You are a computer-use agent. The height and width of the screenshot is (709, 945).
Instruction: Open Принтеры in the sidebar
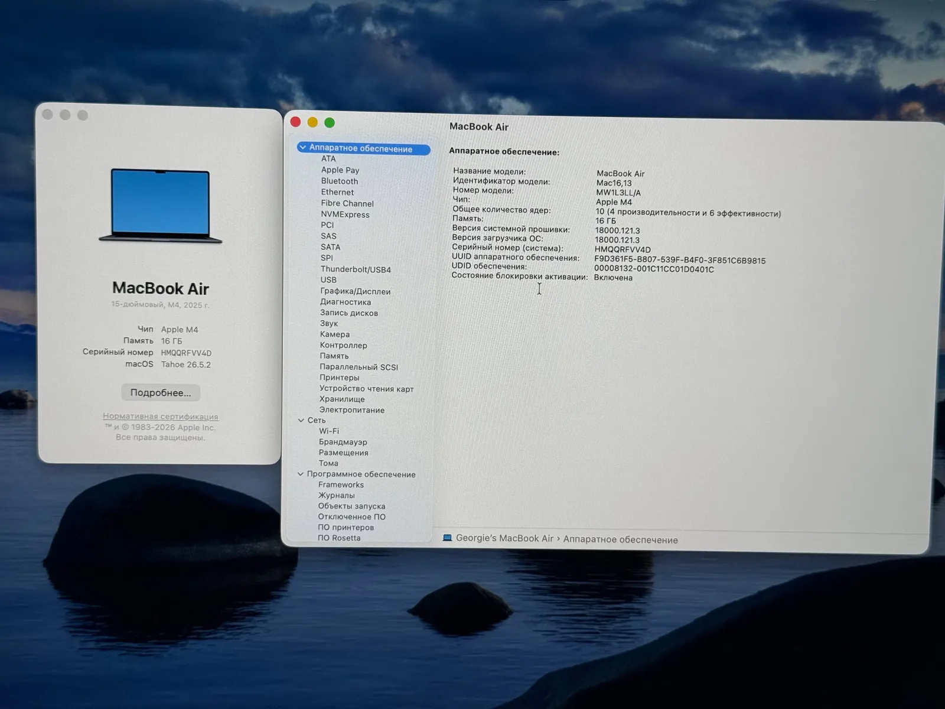(x=339, y=378)
